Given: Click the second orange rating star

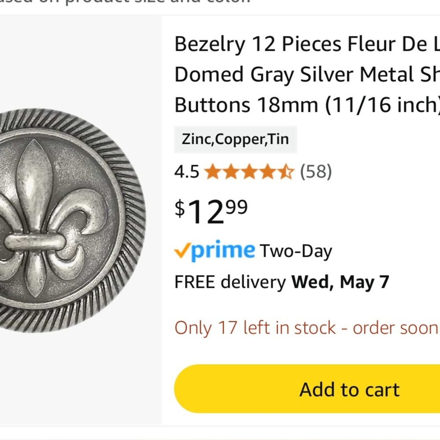Looking at the screenshot, I should [231, 172].
